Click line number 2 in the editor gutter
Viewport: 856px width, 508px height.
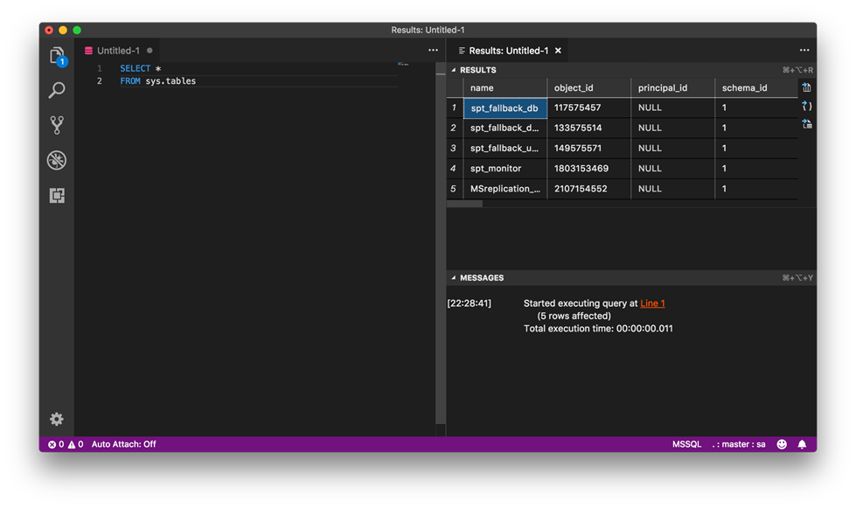[100, 80]
